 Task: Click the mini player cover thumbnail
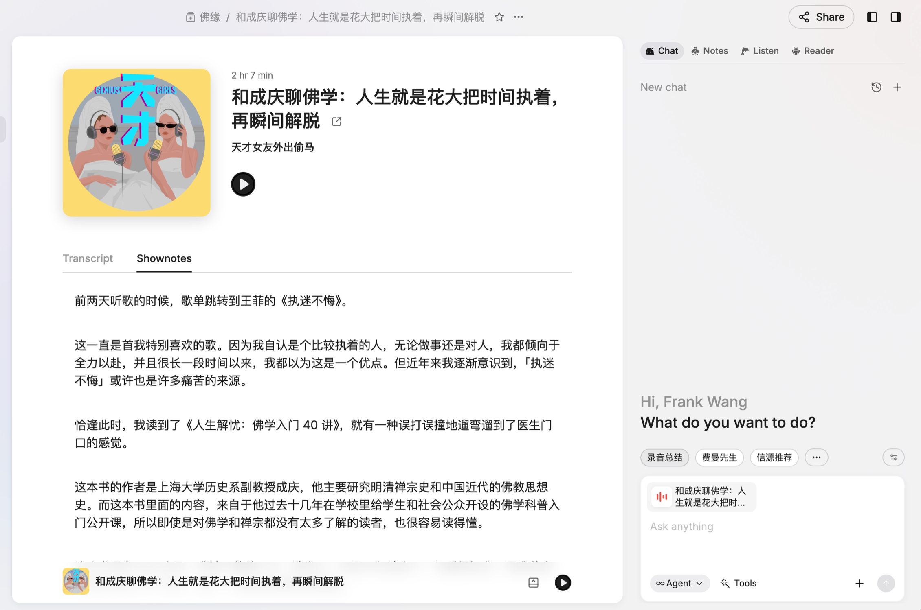click(x=76, y=581)
